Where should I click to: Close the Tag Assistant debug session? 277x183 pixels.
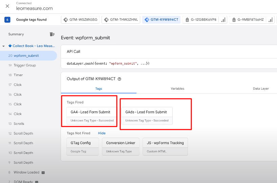tap(7, 6)
